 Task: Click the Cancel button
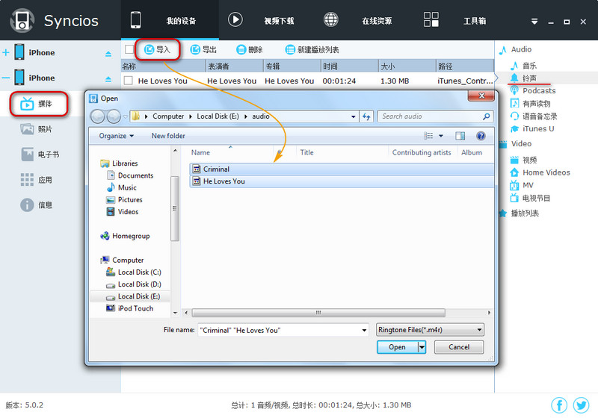[x=459, y=347]
